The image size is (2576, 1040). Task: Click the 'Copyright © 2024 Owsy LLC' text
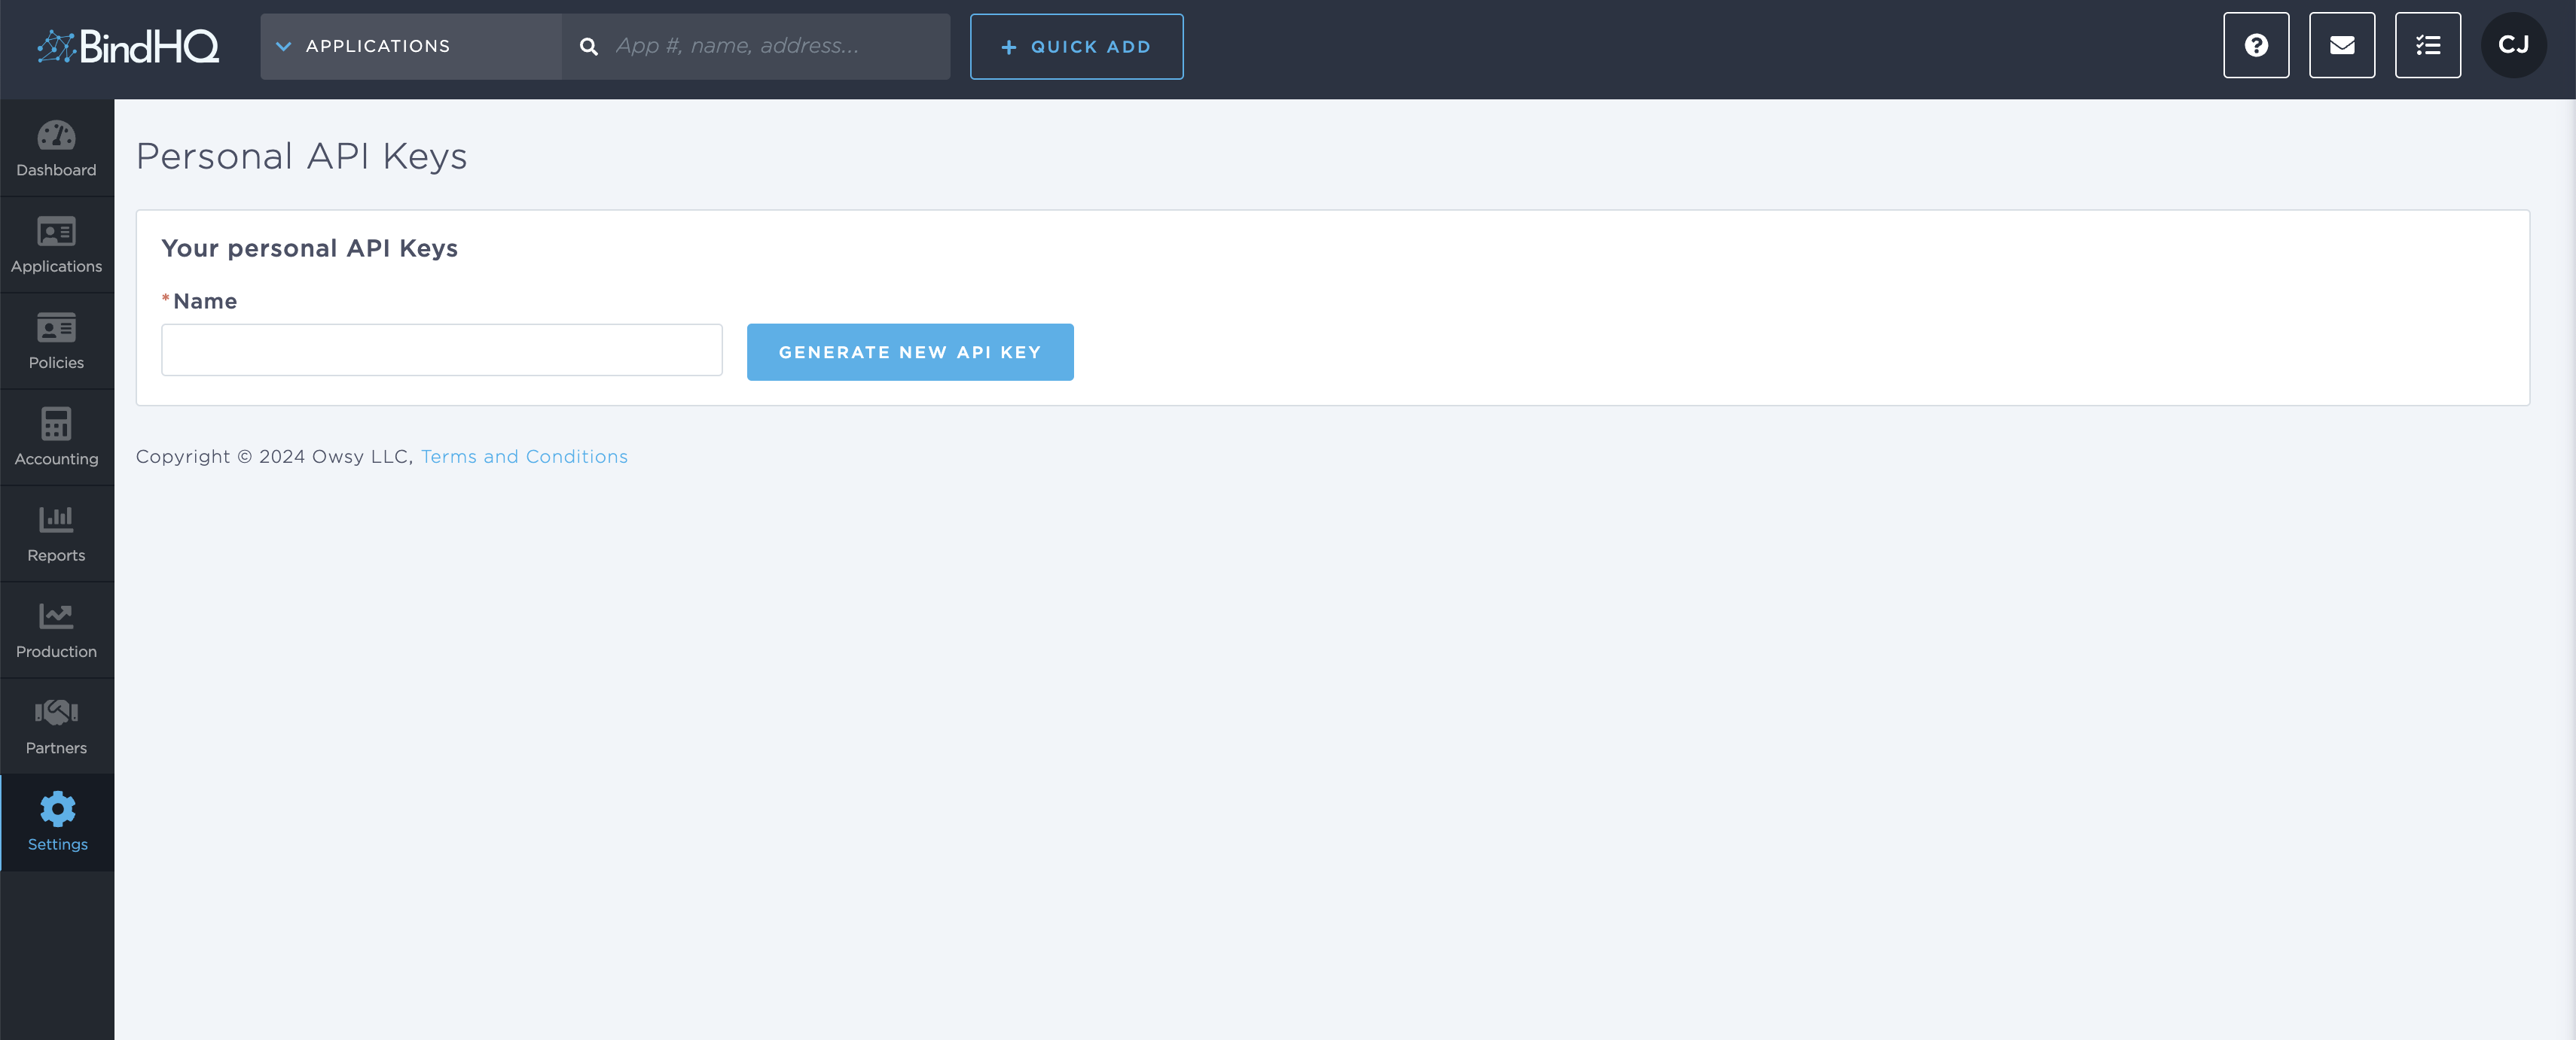pos(274,457)
